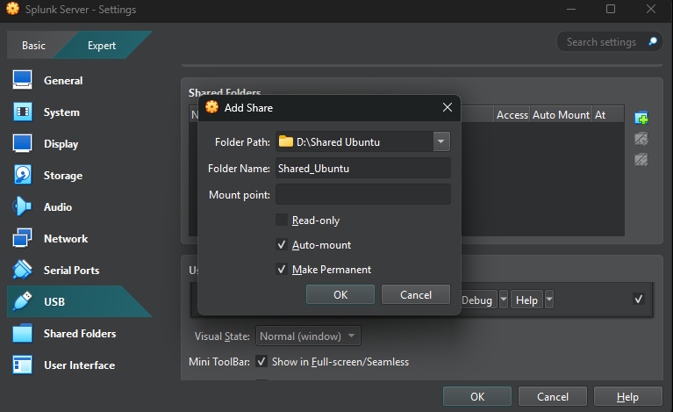
Task: Switch to the Basic tab
Action: click(33, 45)
